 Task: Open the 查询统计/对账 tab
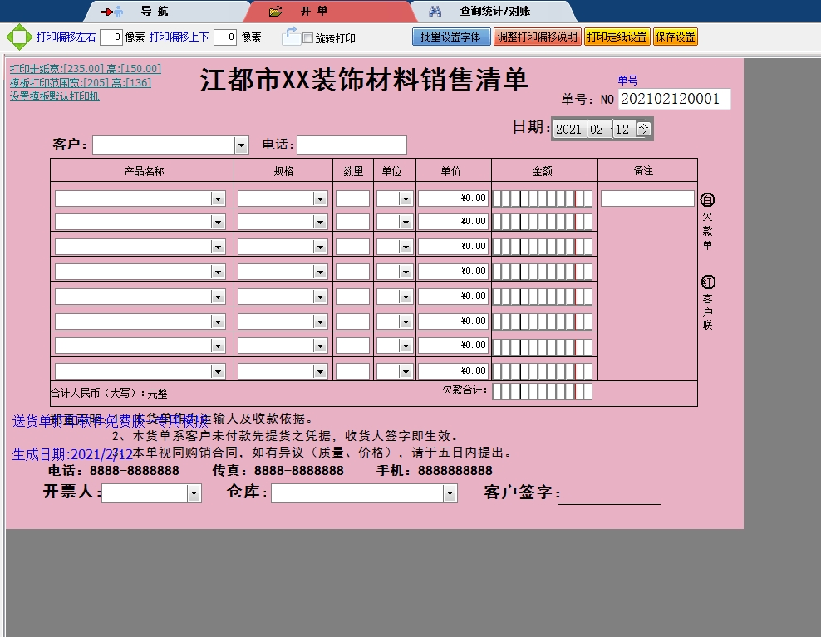(x=494, y=12)
